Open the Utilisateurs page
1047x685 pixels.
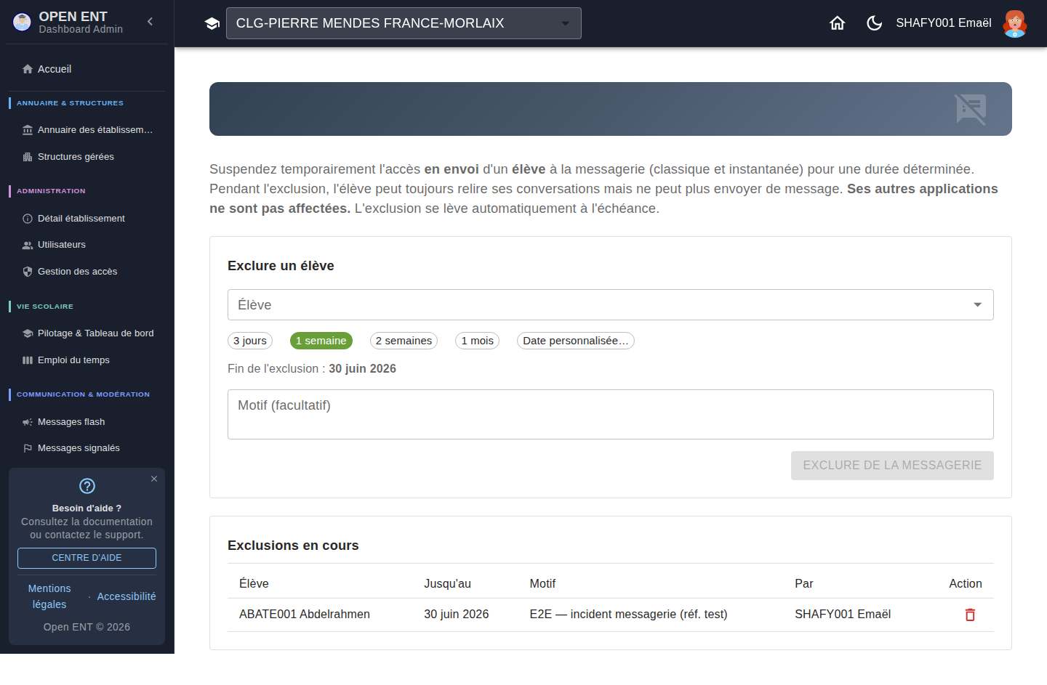[x=87, y=245]
